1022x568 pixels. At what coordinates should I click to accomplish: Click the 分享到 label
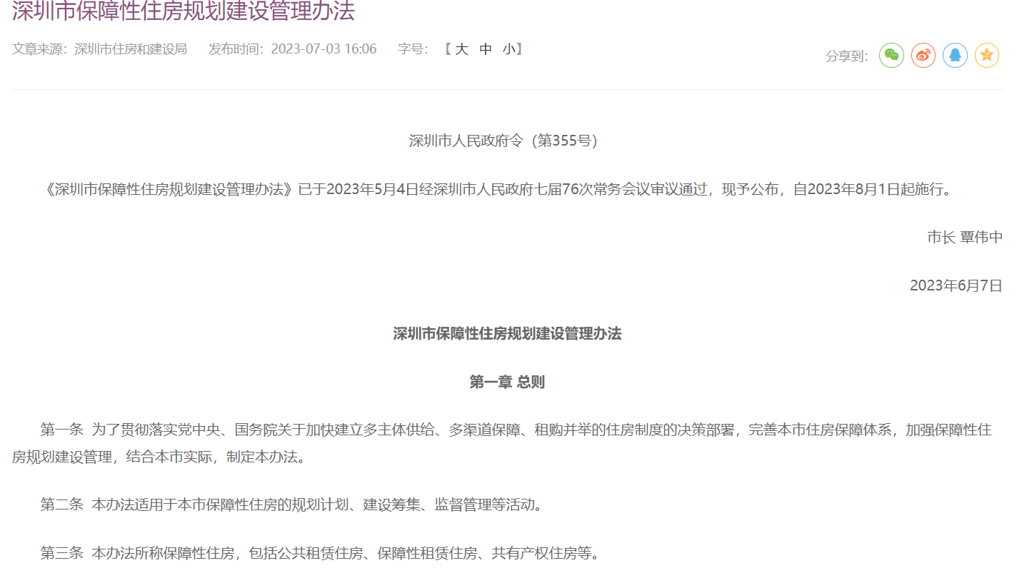coord(847,56)
